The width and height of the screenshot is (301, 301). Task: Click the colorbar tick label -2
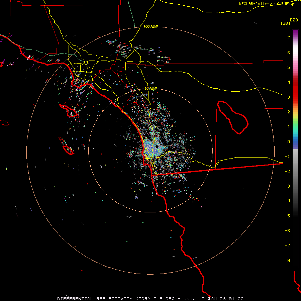pyautogui.click(x=287, y=172)
